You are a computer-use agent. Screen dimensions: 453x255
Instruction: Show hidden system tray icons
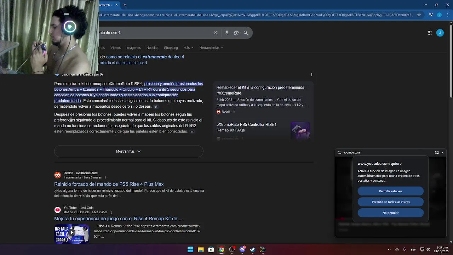point(389,249)
